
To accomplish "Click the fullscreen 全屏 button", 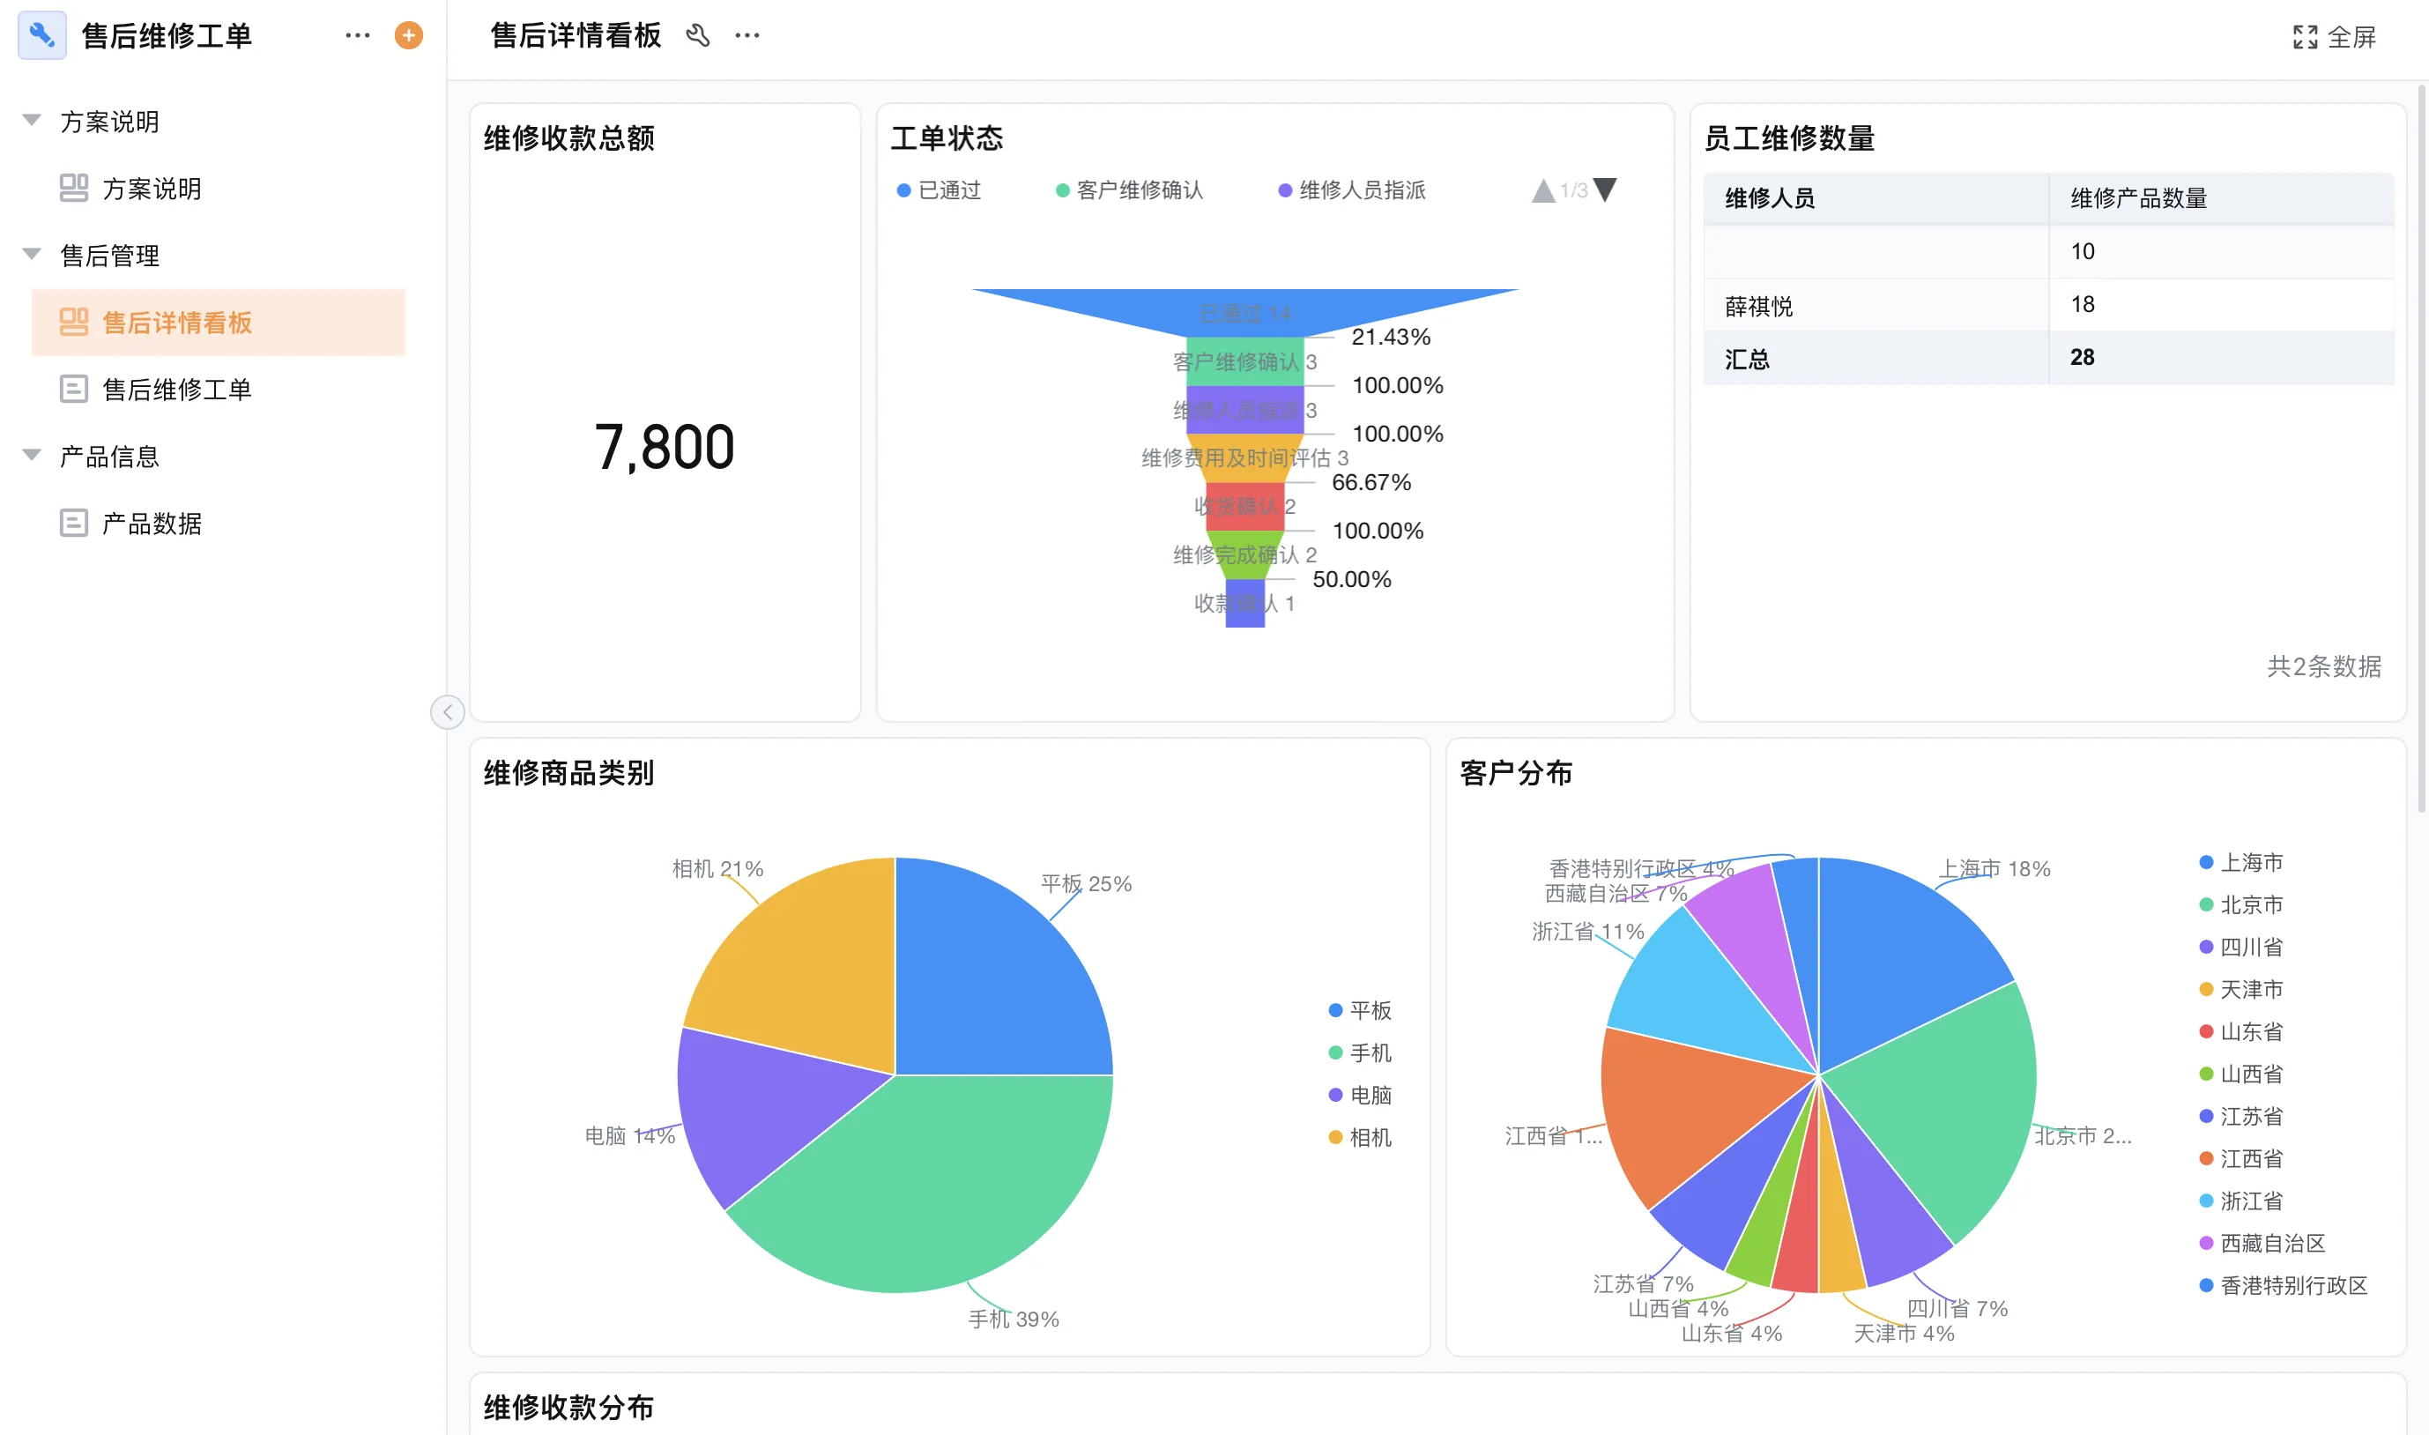I will (2333, 38).
